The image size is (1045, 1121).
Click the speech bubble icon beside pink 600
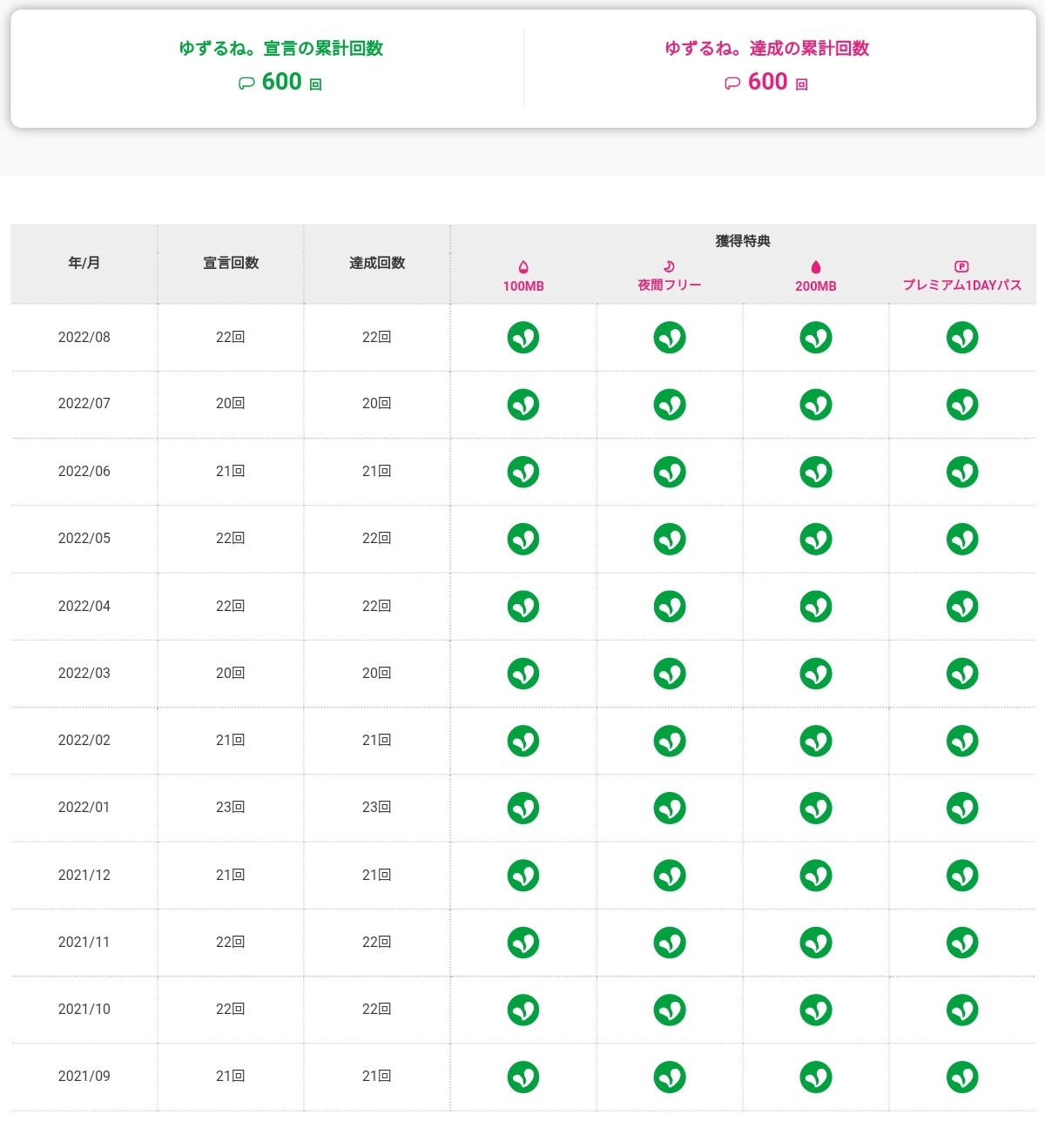(732, 84)
